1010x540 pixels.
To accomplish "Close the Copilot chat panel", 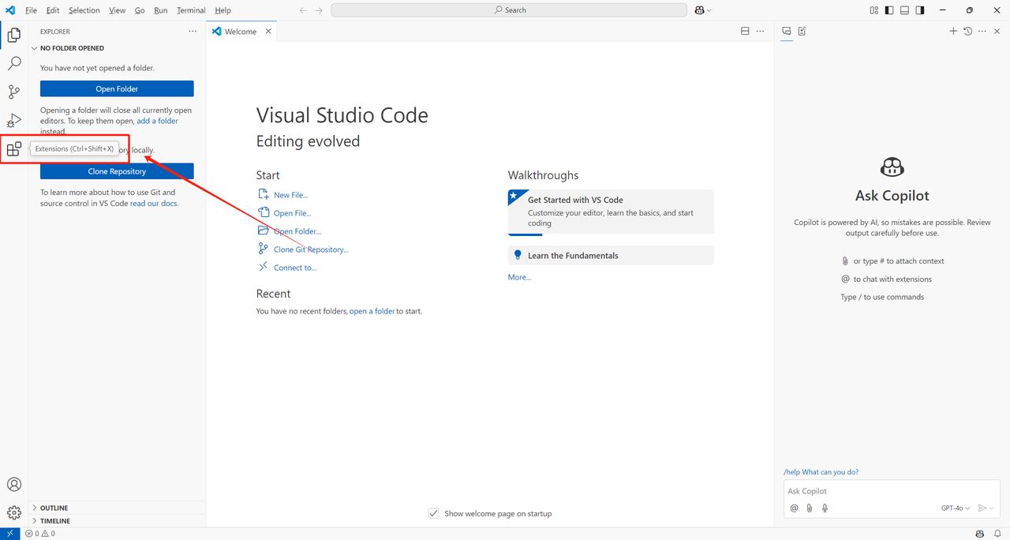I will tap(997, 32).
